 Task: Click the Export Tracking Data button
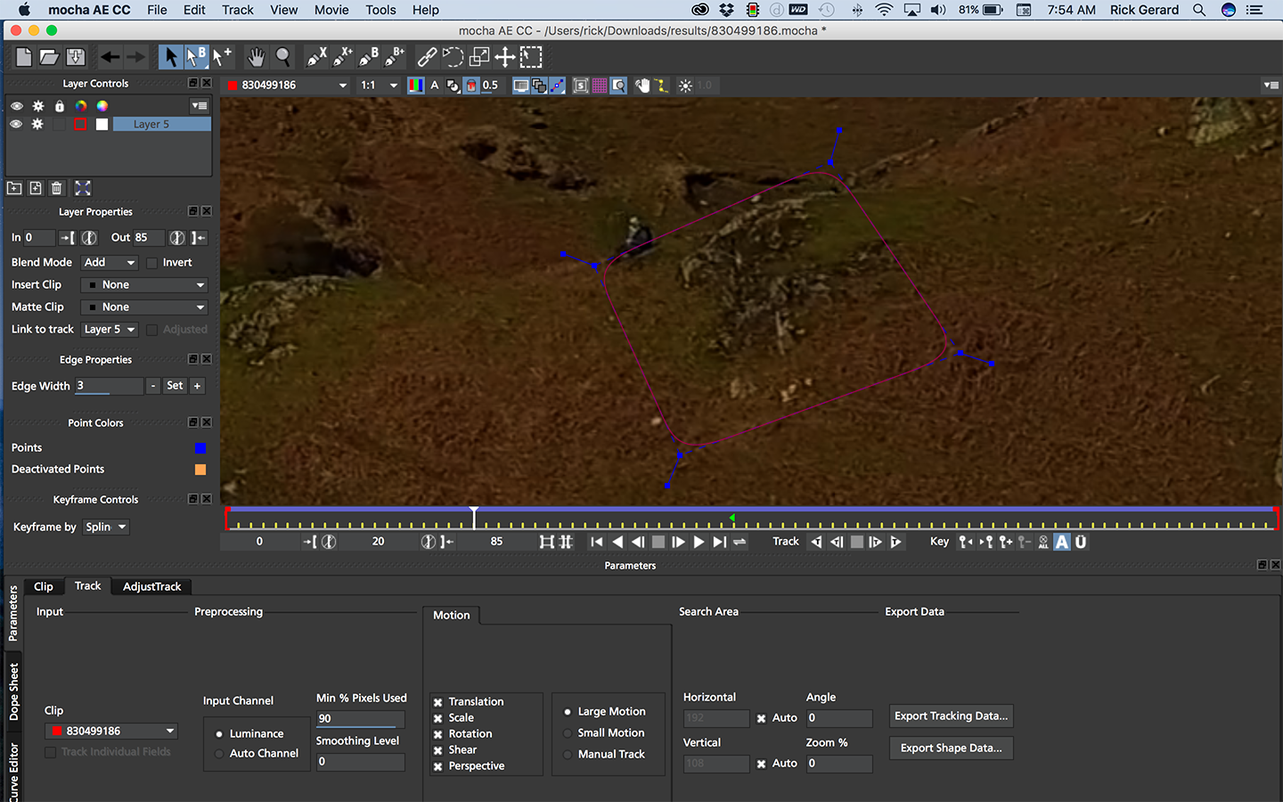tap(951, 716)
